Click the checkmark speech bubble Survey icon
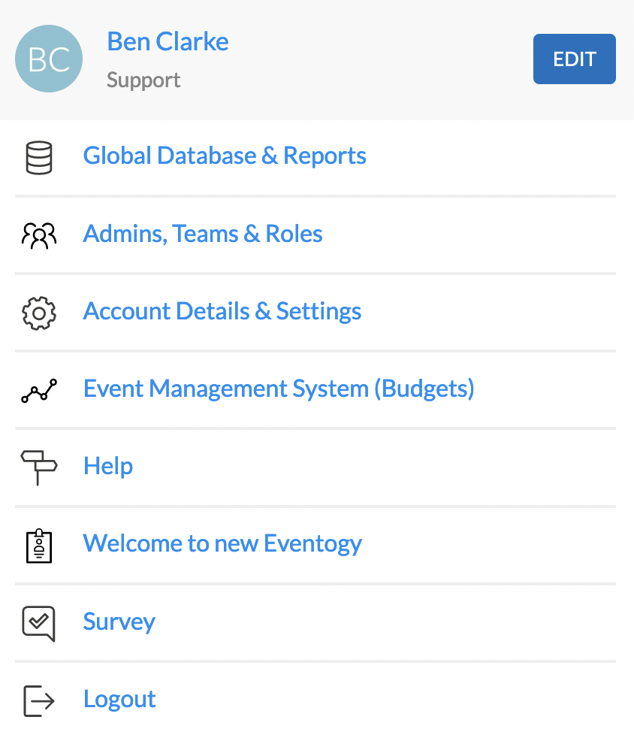 [39, 624]
